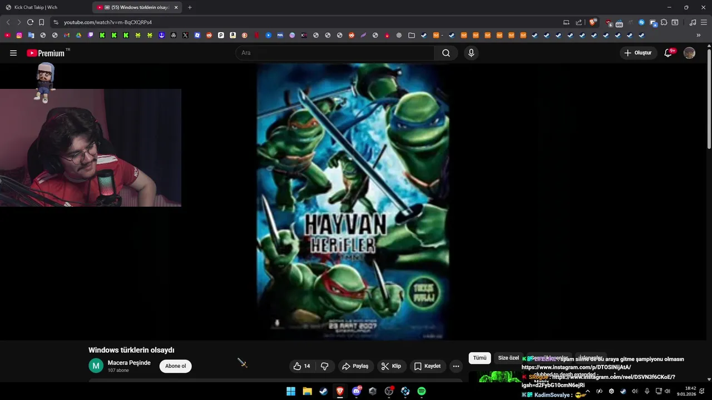Screen dimensions: 712x400
Task: Click the browser address bar URL
Action: click(x=108, y=22)
